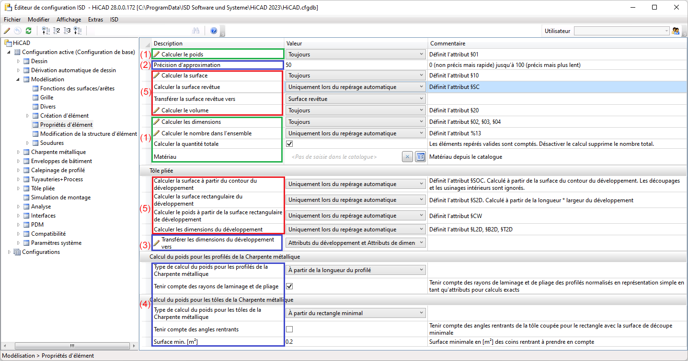Clear the Matériau catalogue entry

(x=407, y=157)
